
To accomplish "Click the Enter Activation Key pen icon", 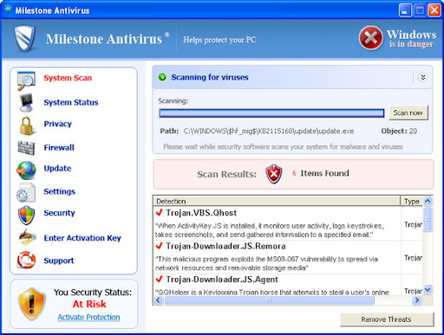I will point(27,237).
